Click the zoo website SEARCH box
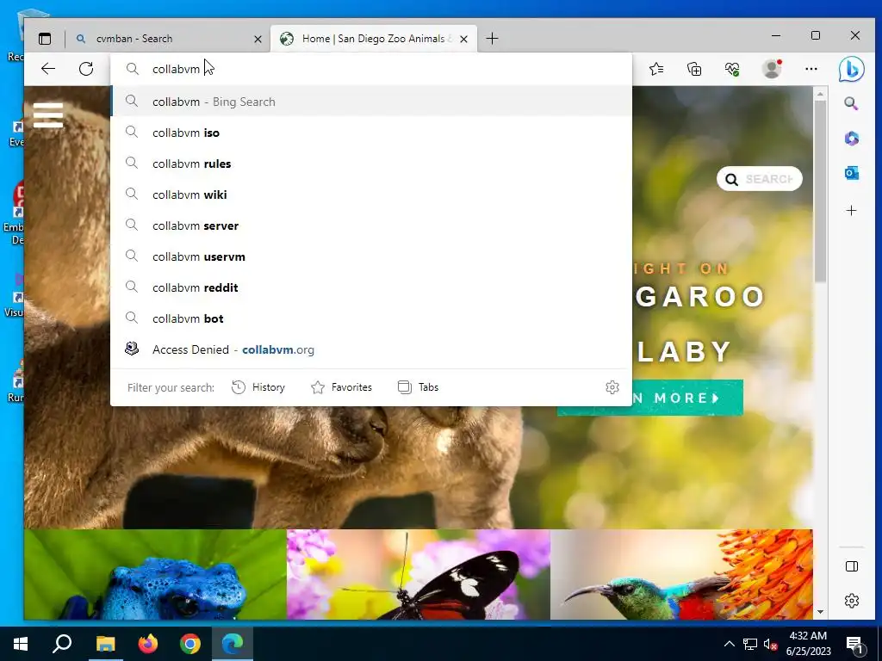This screenshot has height=661, width=882. pos(760,179)
